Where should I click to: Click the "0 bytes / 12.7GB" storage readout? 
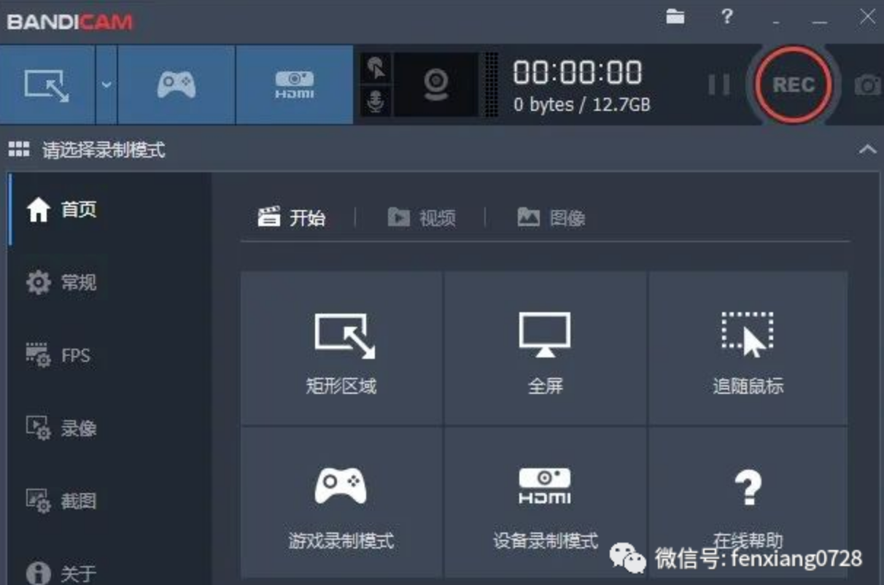pos(581,105)
